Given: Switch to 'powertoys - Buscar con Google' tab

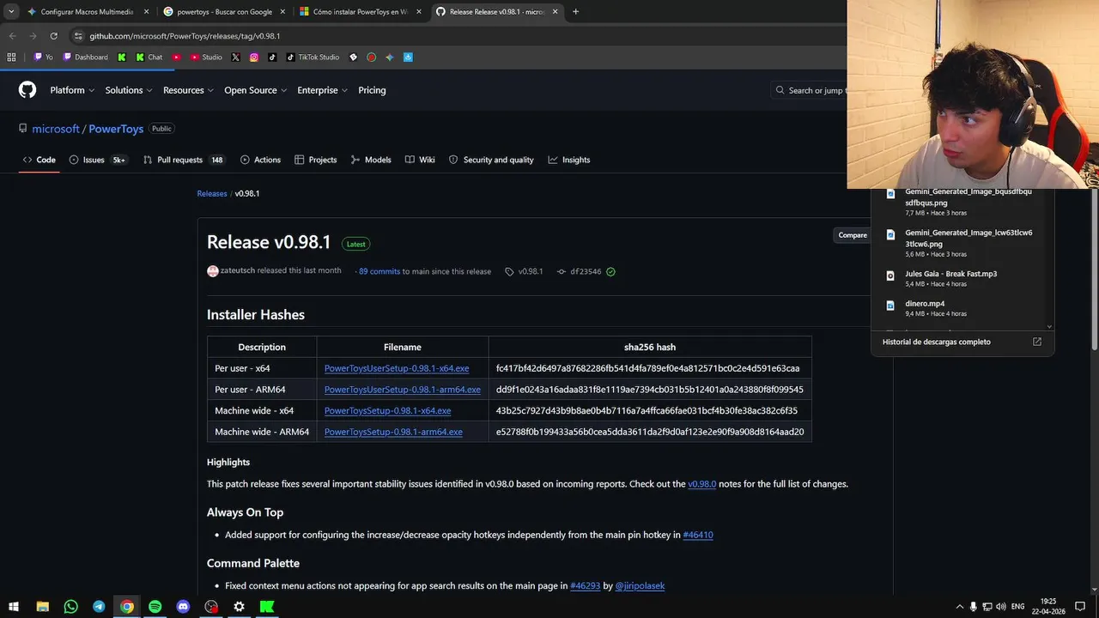Looking at the screenshot, I should point(224,12).
